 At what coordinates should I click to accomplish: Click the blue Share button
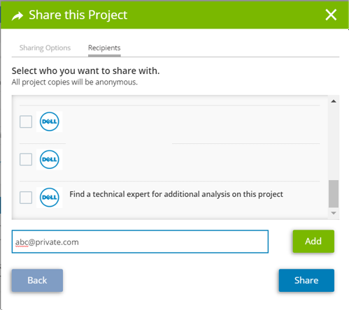(306, 280)
